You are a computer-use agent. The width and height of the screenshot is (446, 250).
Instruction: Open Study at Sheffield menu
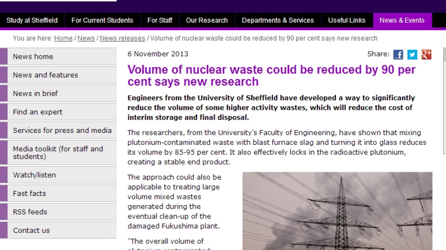[x=32, y=20]
